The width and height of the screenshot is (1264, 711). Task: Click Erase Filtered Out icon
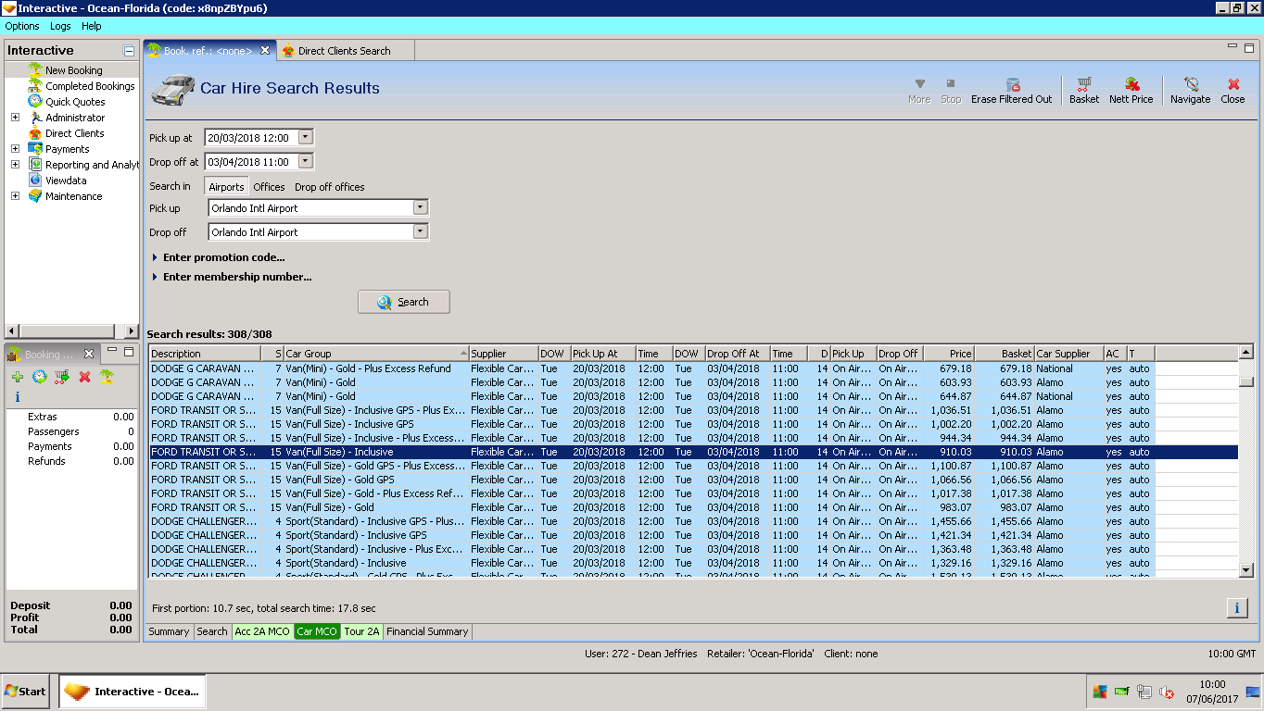pos(1011,90)
